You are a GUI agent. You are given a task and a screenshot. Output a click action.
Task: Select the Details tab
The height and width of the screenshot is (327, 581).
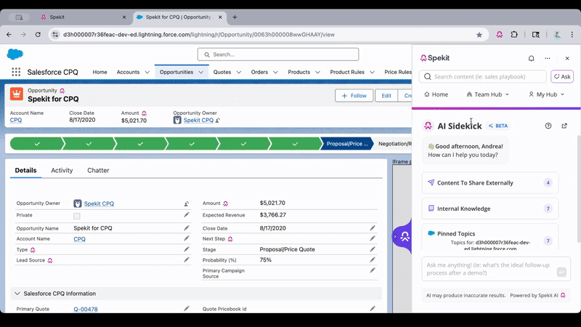[x=25, y=170]
